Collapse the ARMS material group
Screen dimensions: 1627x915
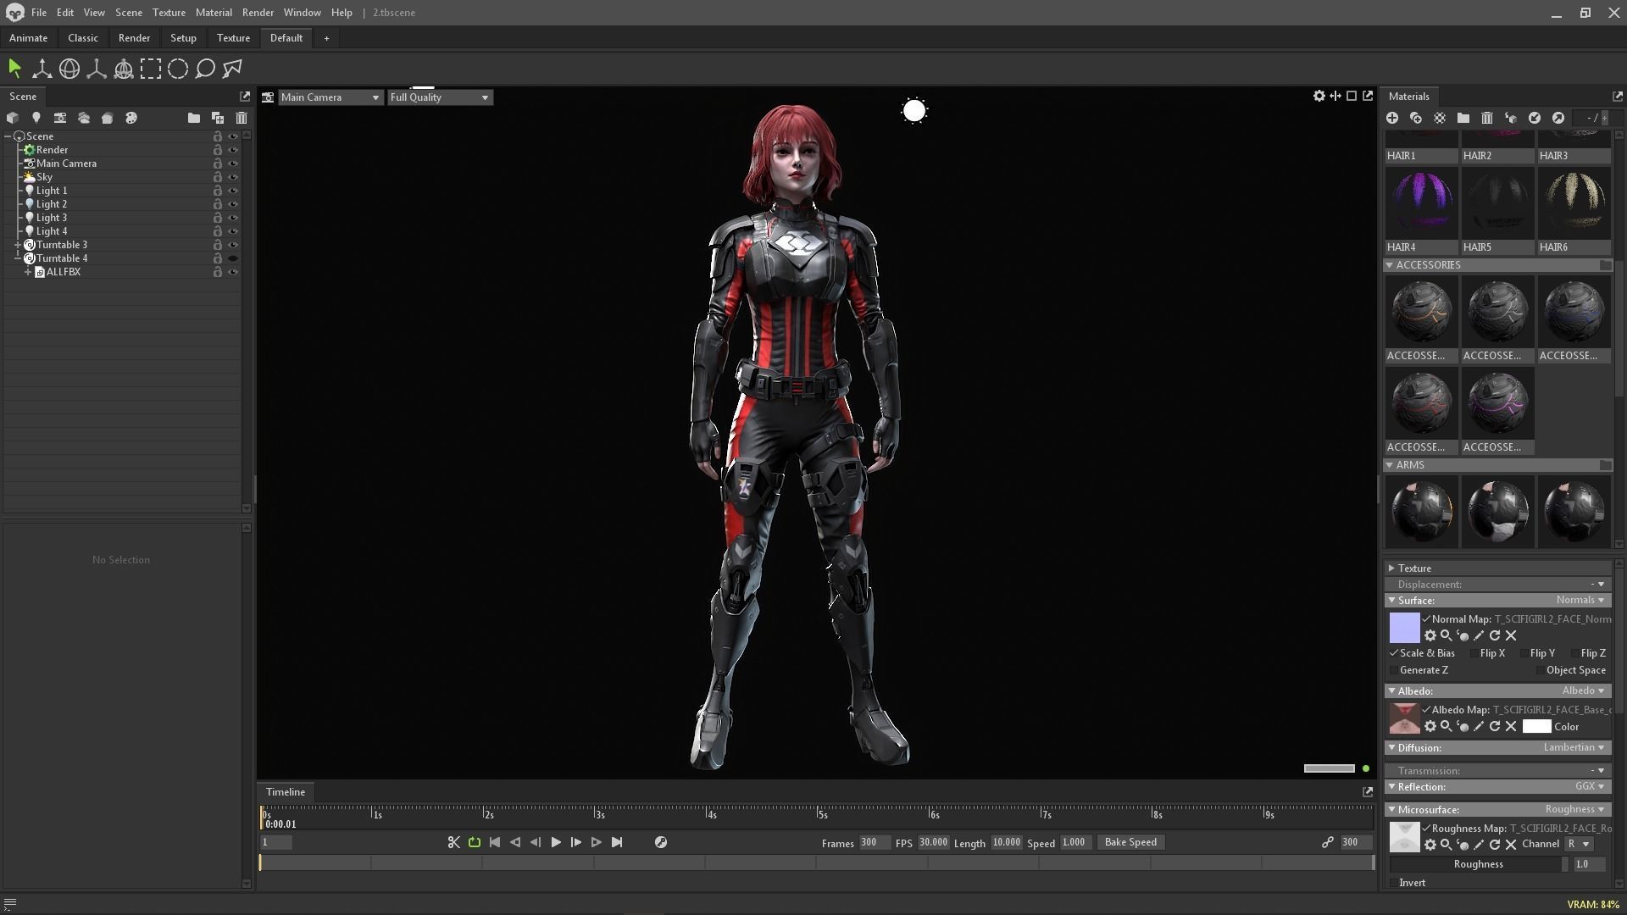point(1390,465)
